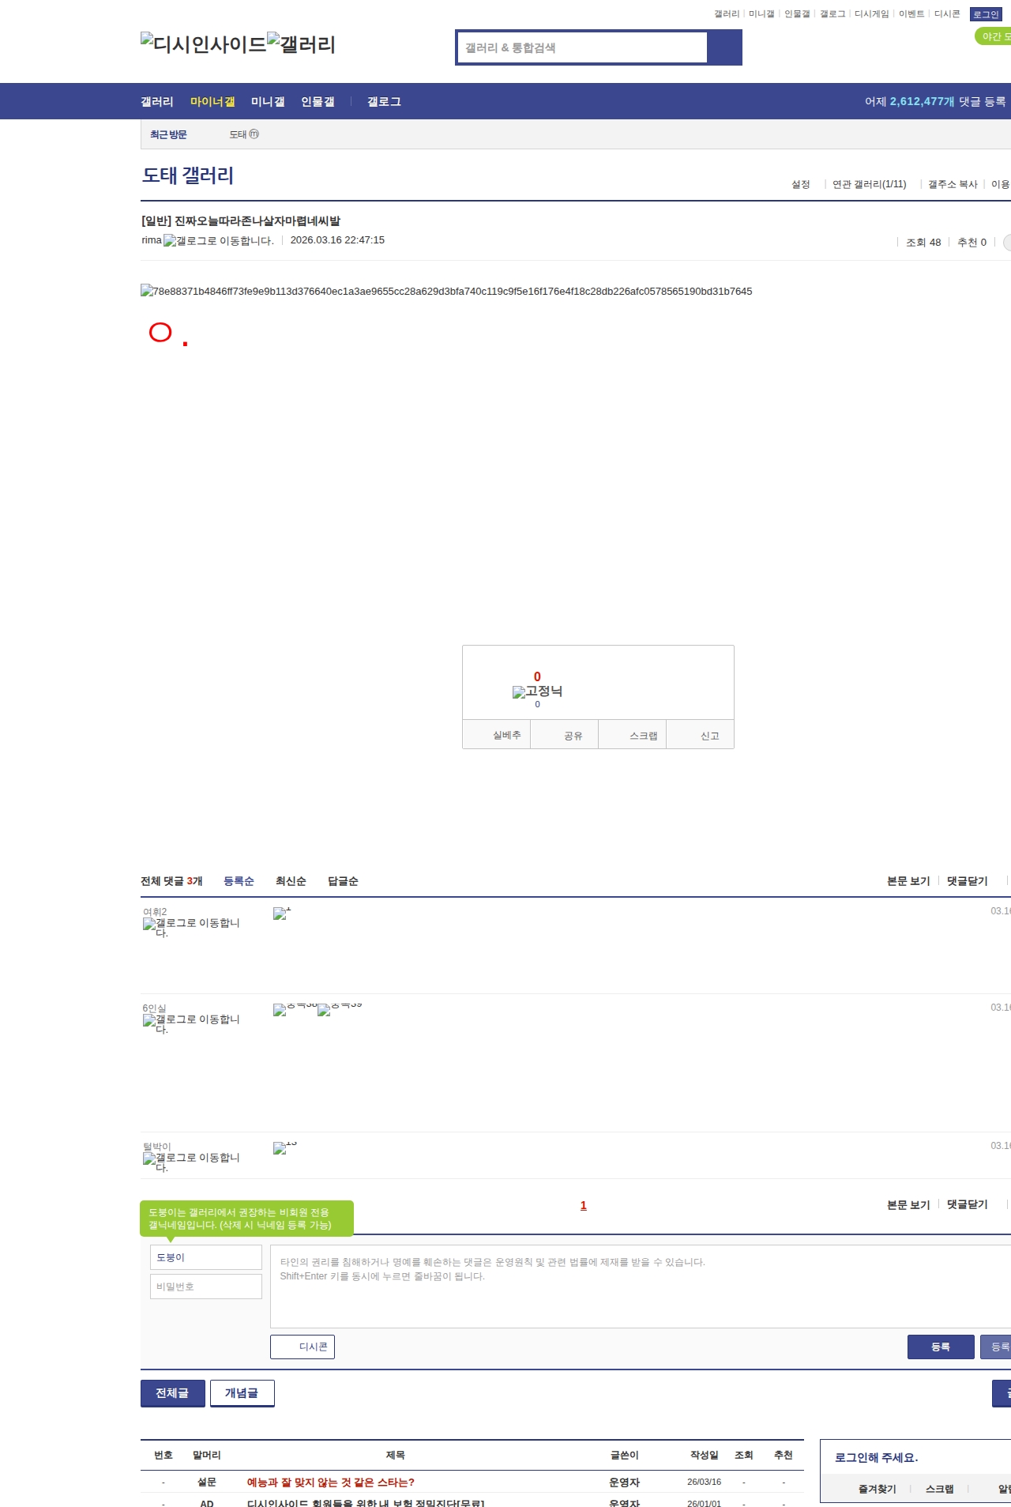Toggle the 야간 모드 night mode switch
Screen dimensions: 1011x1507
pyautogui.click(x=994, y=36)
